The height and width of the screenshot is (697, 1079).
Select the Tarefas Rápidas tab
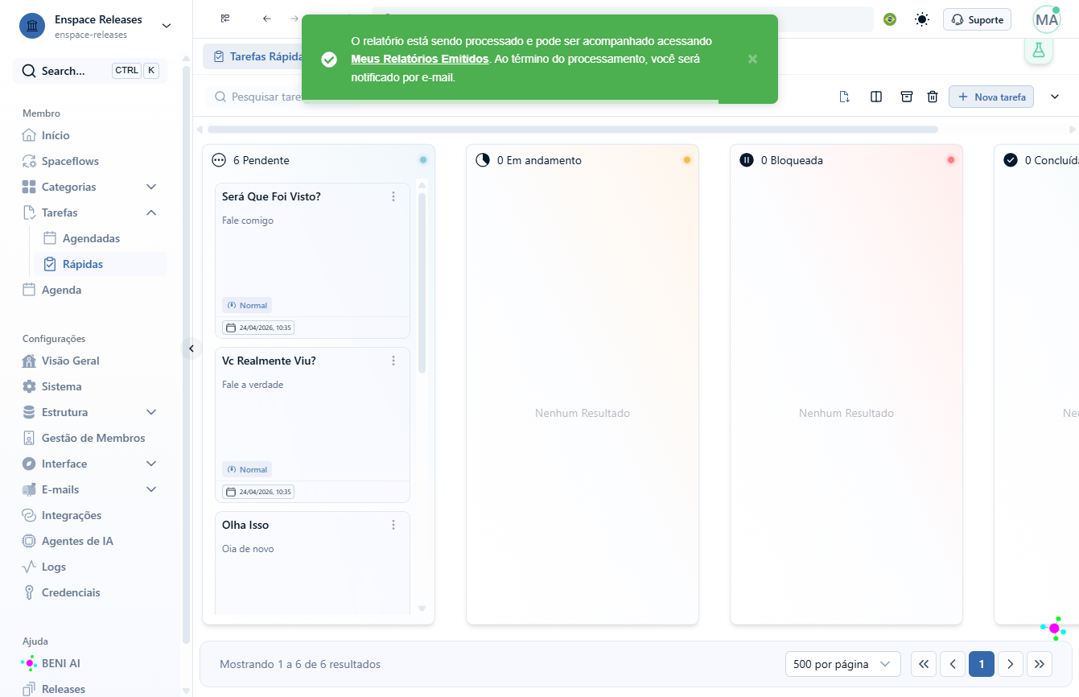[x=256, y=56]
